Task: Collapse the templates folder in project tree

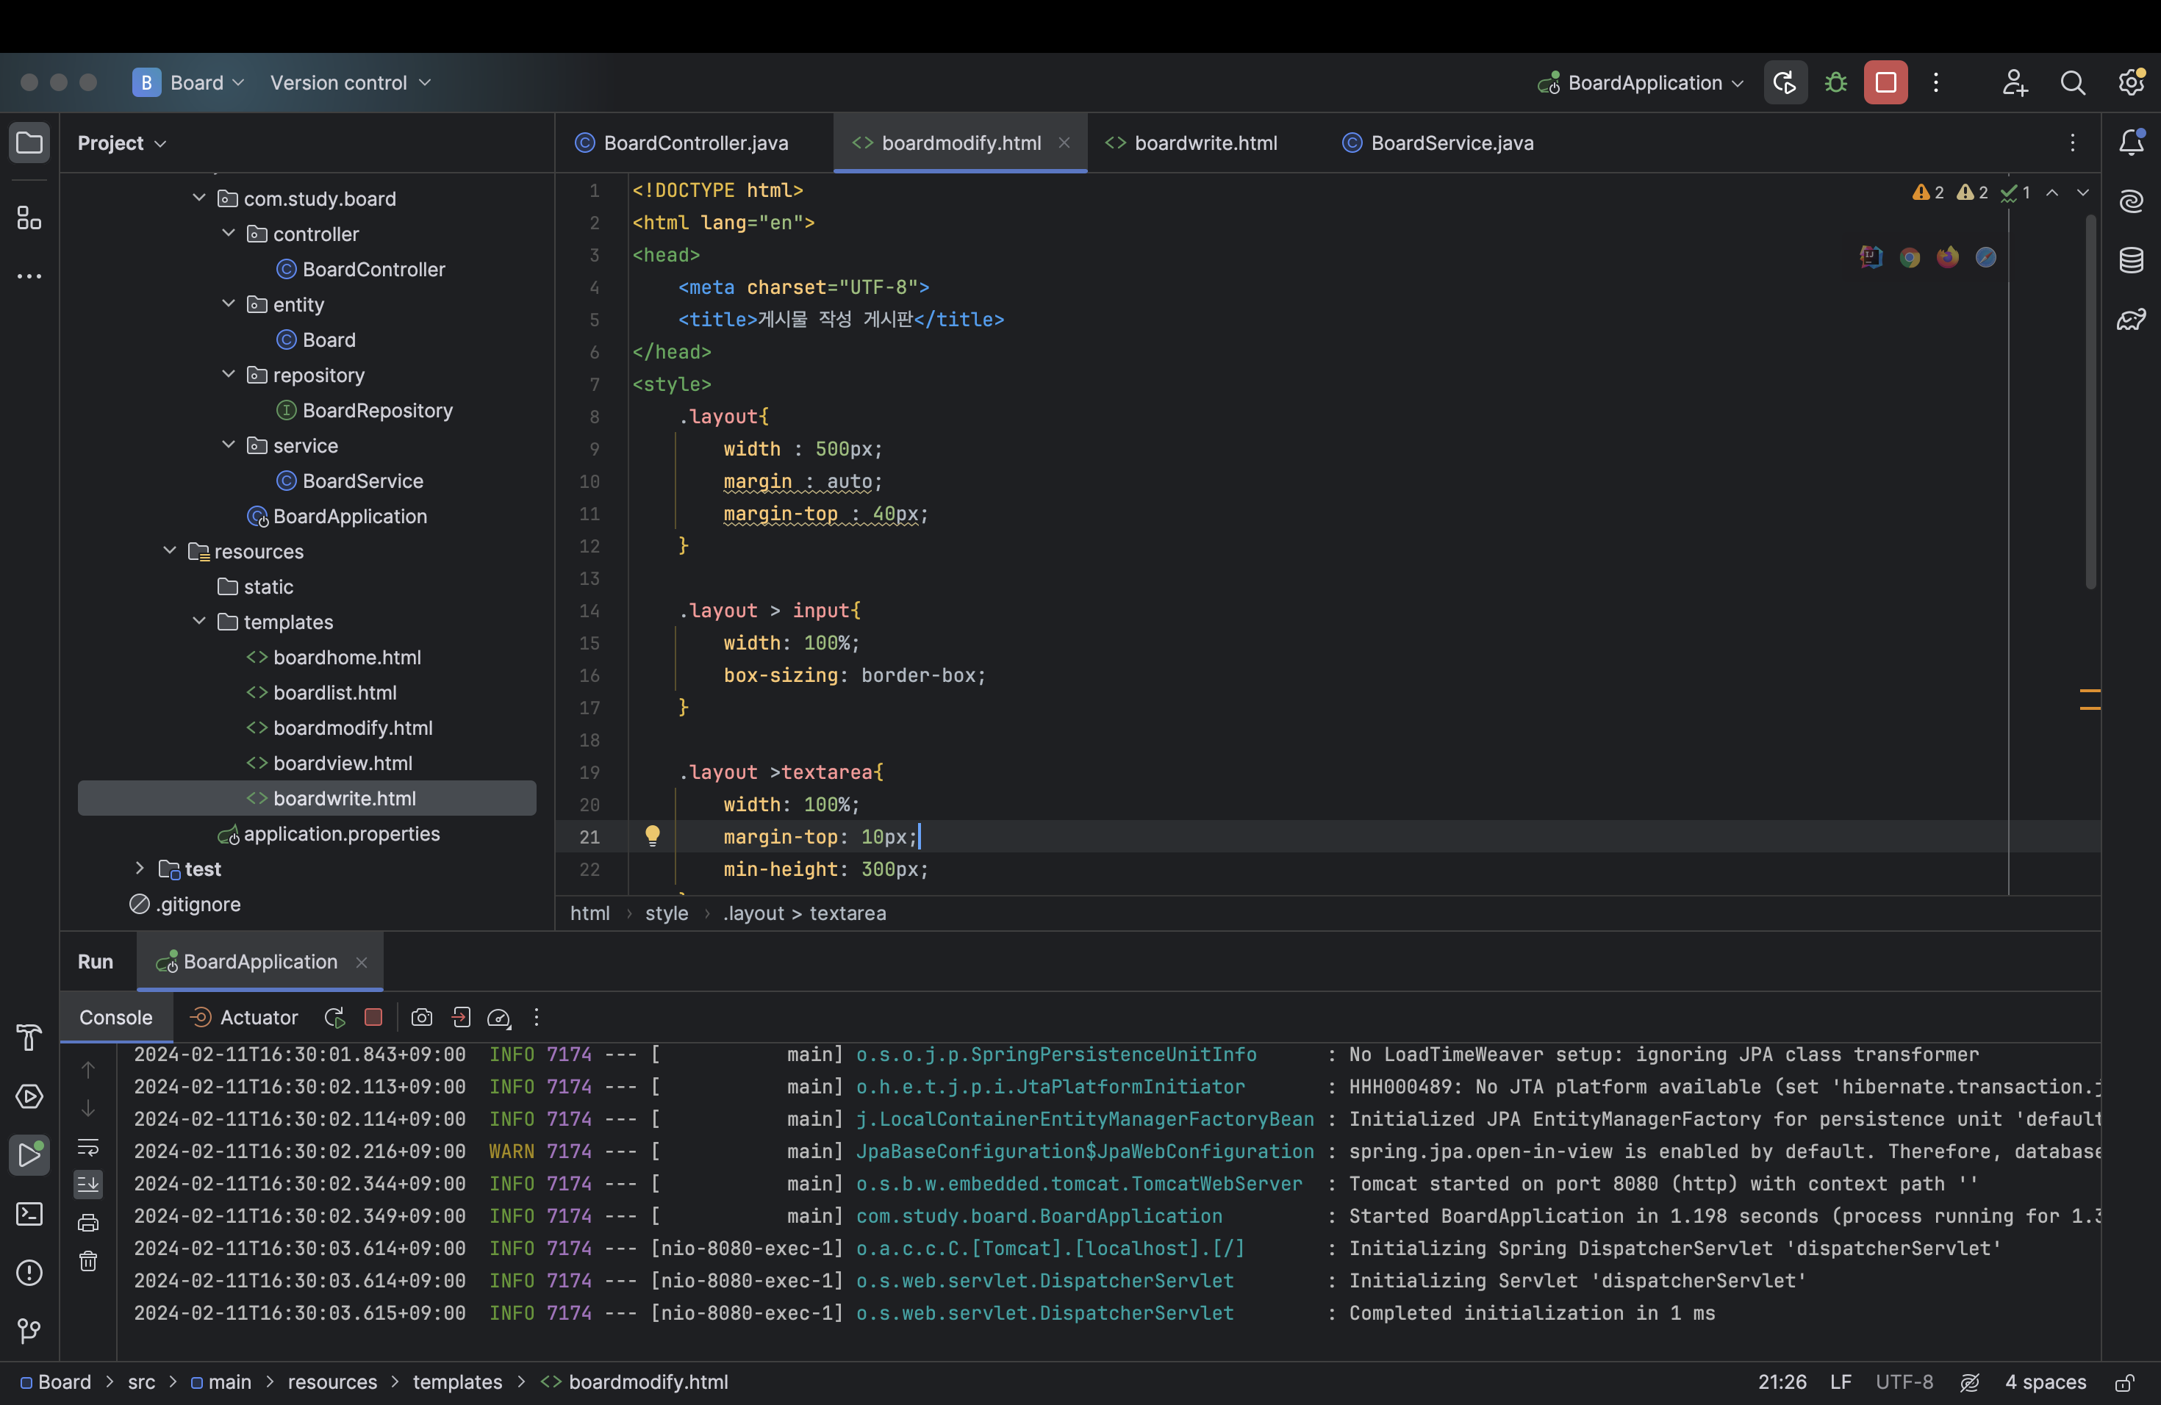Action: 199,622
